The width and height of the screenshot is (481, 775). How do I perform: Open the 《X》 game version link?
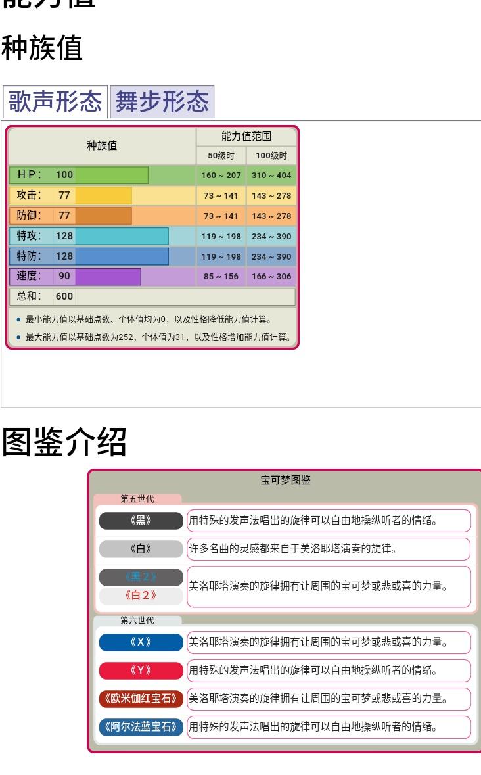141,642
